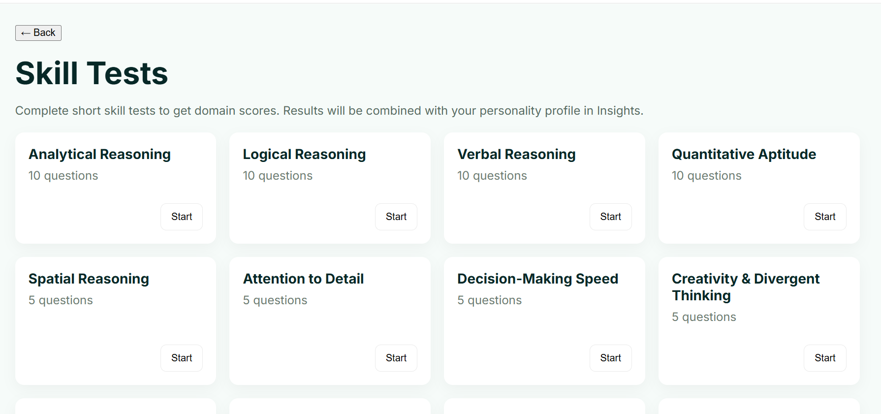This screenshot has width=881, height=414.
Task: Click the Skill Tests page heading
Action: 92,72
